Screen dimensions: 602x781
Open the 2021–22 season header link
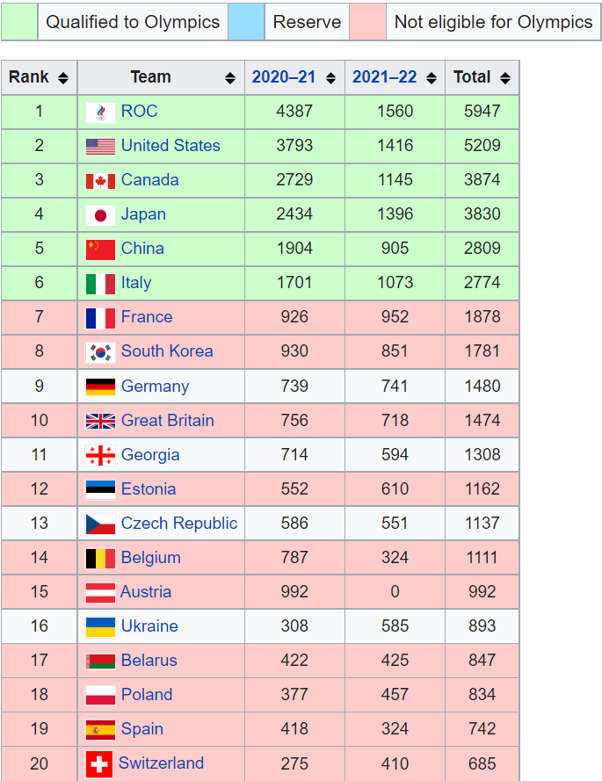click(384, 77)
